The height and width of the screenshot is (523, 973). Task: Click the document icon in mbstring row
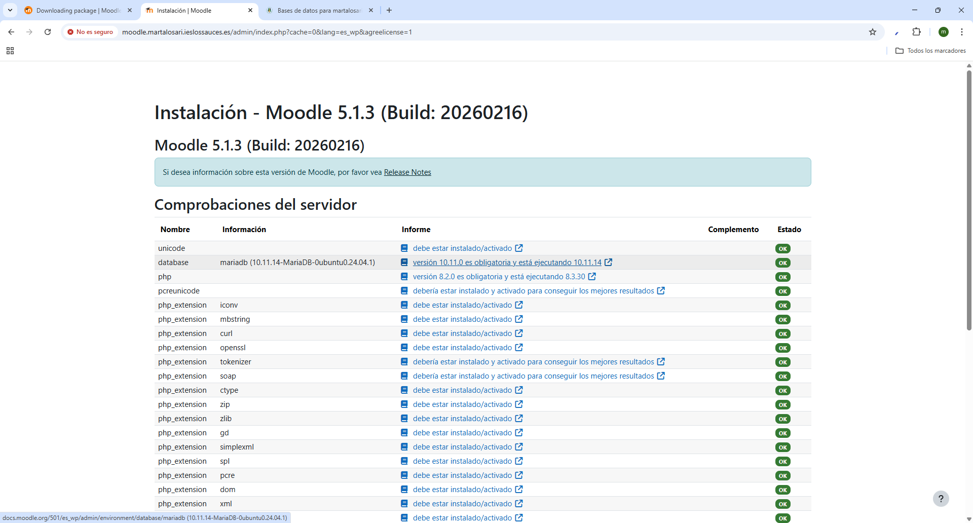click(404, 319)
